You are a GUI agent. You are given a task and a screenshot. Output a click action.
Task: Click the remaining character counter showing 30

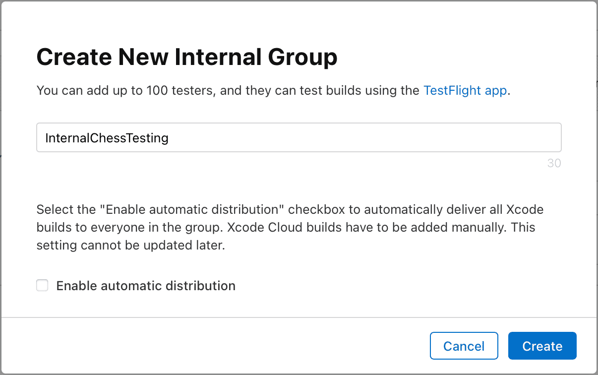click(554, 163)
